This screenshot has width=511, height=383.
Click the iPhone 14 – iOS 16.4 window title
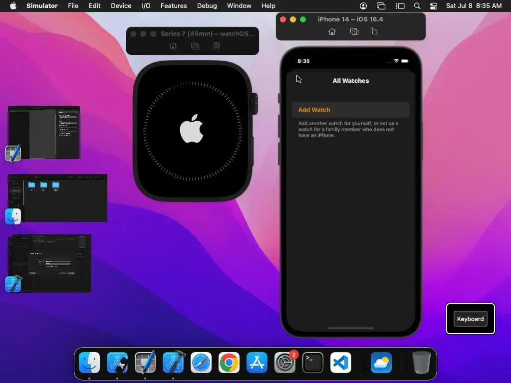[x=351, y=19]
